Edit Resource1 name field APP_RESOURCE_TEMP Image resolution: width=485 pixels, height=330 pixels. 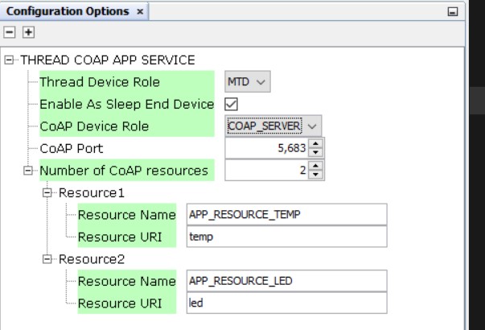point(286,214)
